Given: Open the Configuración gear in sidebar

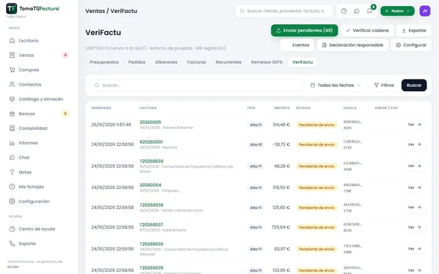Looking at the screenshot, I should (x=12, y=201).
